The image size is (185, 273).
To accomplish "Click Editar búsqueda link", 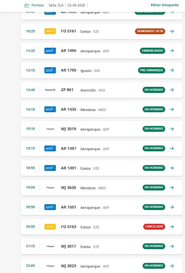I will pyautogui.click(x=165, y=5).
